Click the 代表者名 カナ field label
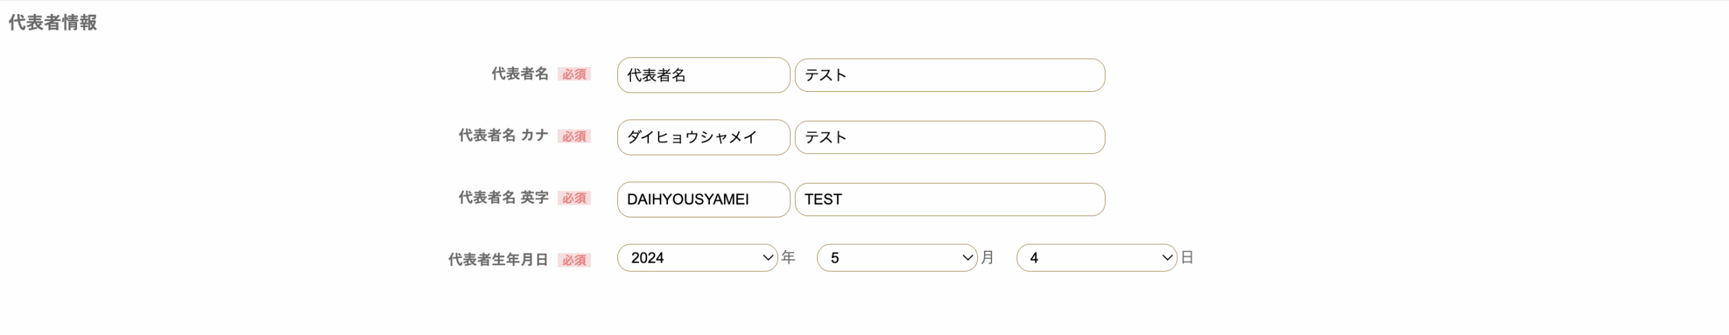Screen dimensions: 1729x335 [503, 136]
